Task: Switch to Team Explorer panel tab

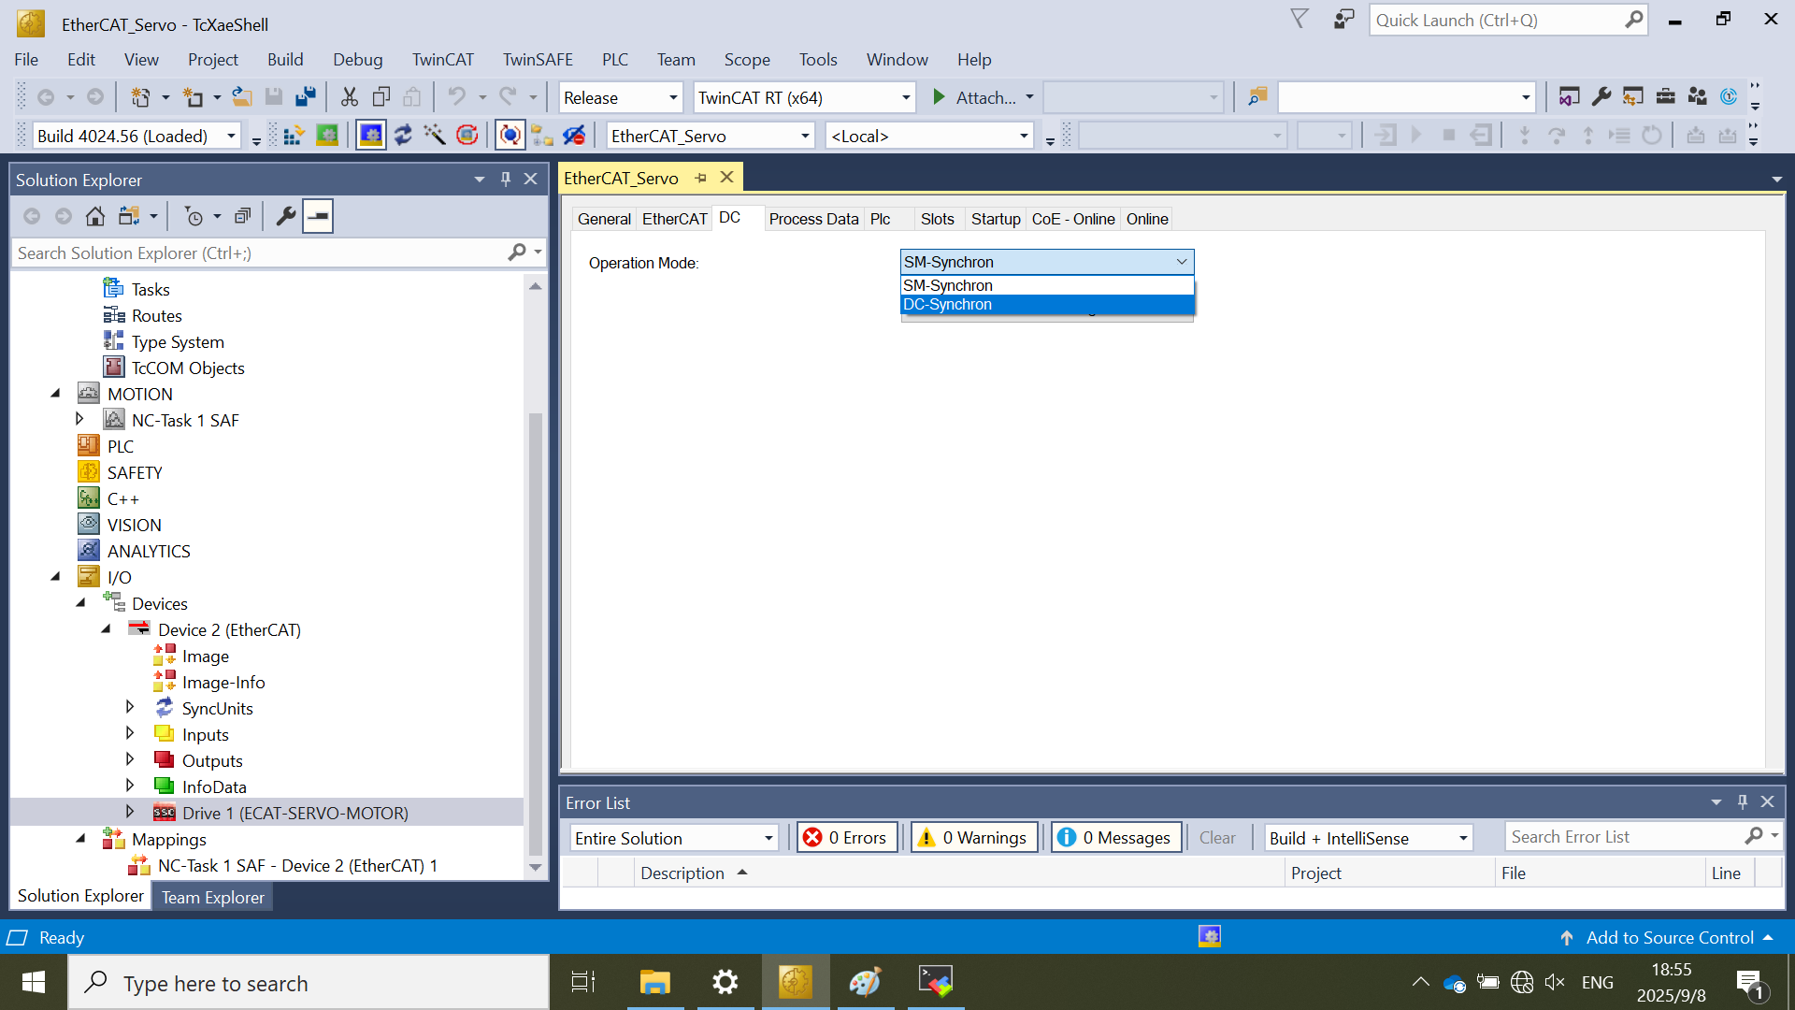Action: click(x=212, y=897)
